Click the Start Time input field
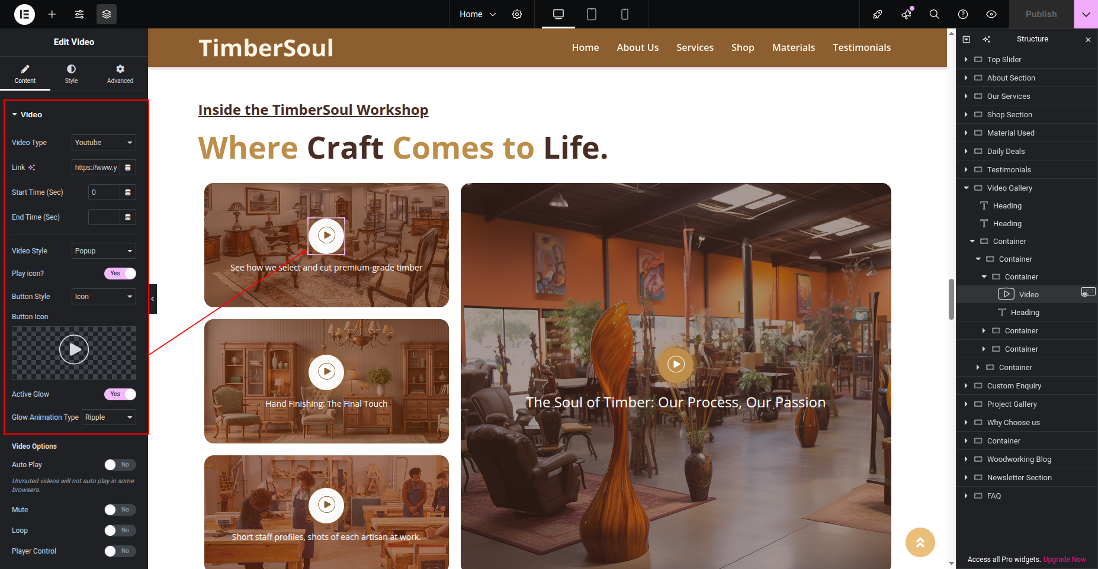The width and height of the screenshot is (1098, 569). [104, 192]
